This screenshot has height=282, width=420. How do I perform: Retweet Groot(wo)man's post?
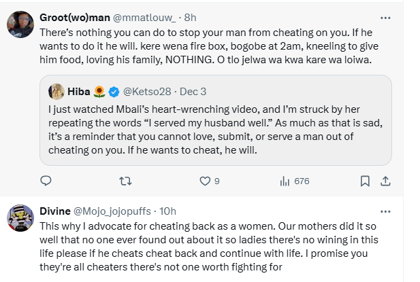coord(124,181)
